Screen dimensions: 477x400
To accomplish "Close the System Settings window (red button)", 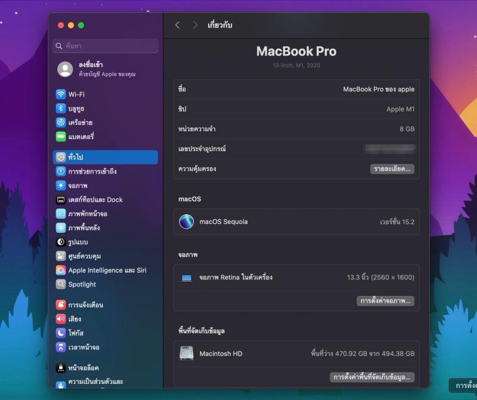I will (x=61, y=25).
